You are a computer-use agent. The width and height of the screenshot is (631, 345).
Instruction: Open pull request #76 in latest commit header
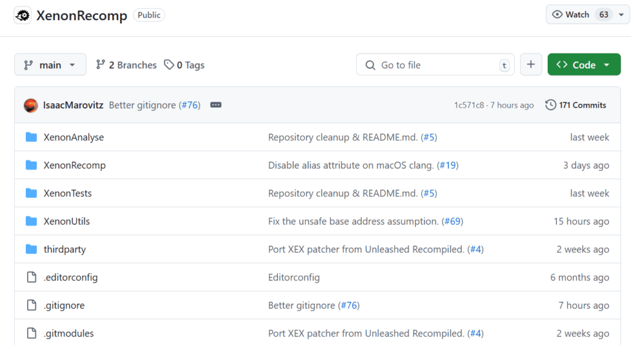click(x=190, y=105)
